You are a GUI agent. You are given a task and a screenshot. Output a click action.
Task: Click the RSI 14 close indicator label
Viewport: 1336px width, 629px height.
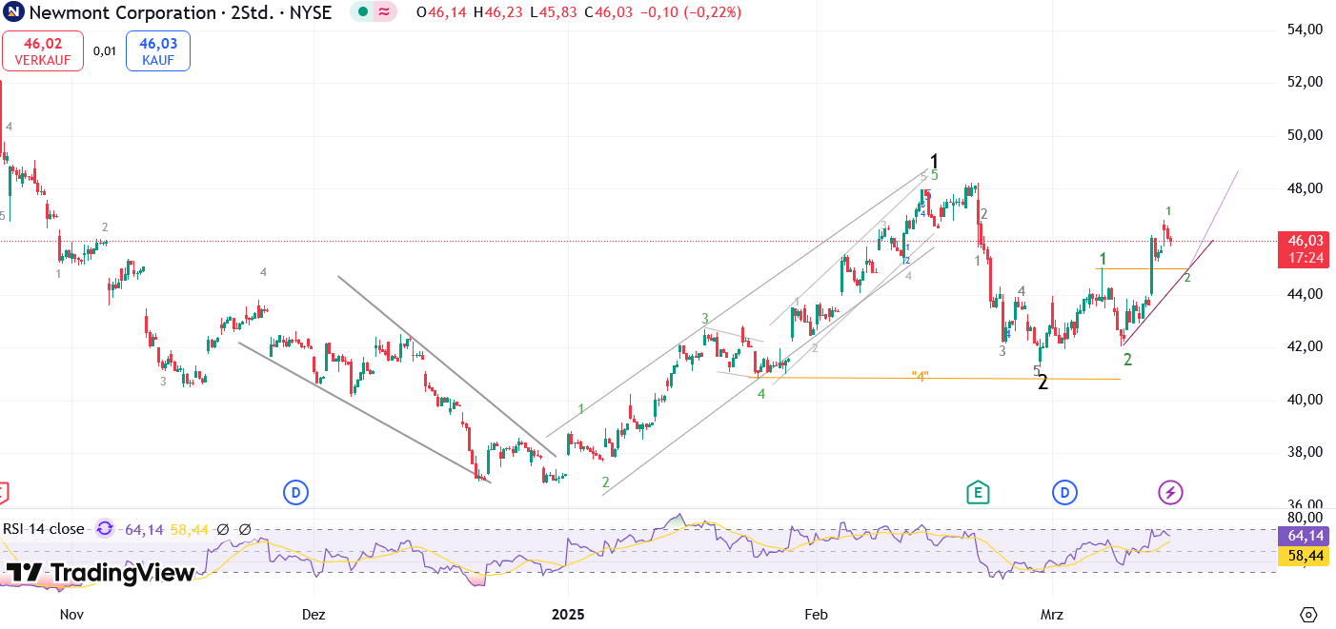pos(44,529)
